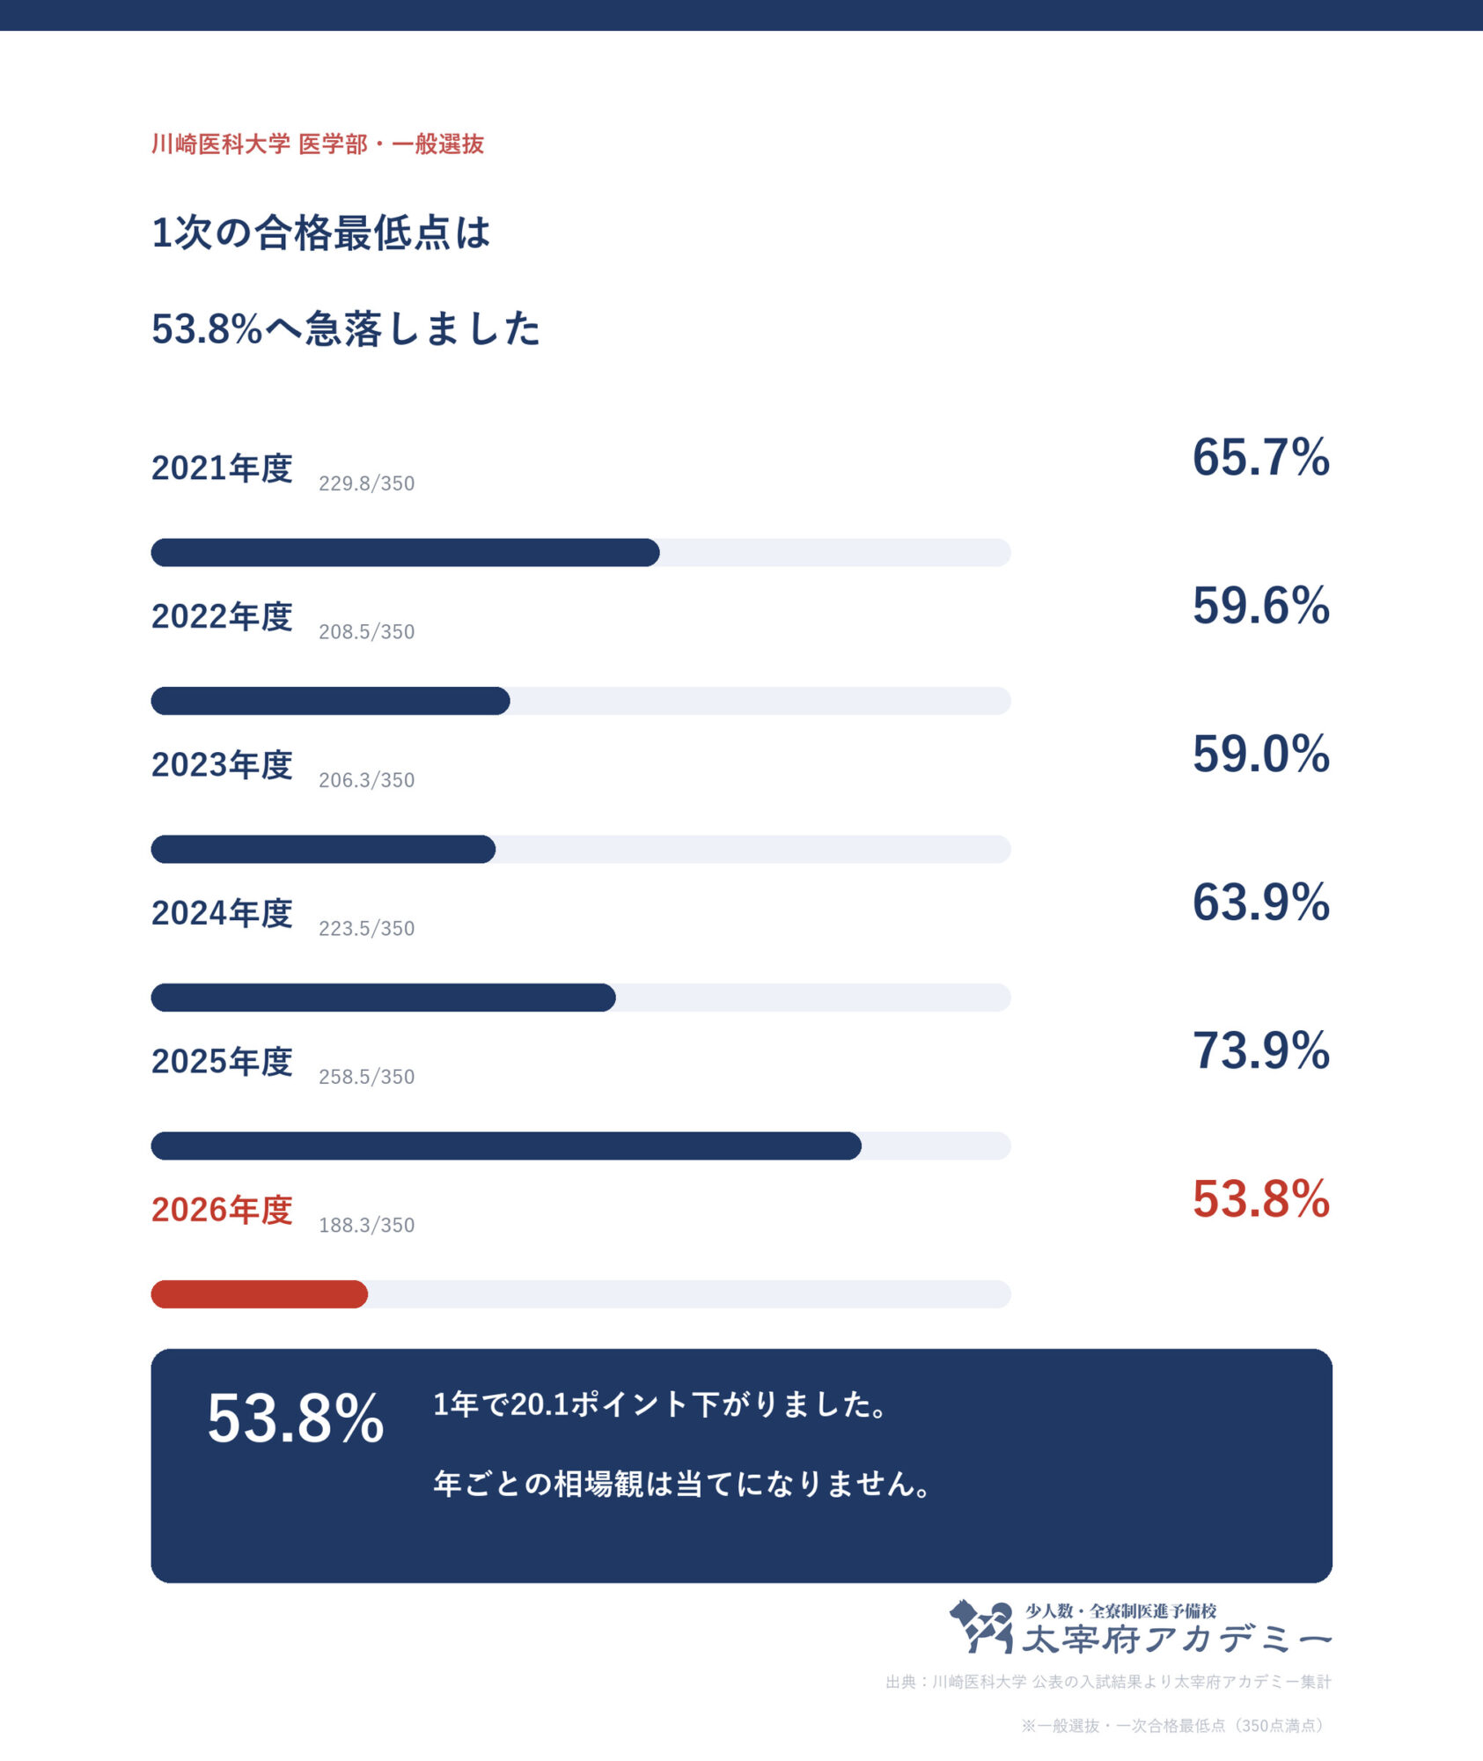Click the 188.3/350 score text
The width and height of the screenshot is (1483, 1761).
(366, 1225)
